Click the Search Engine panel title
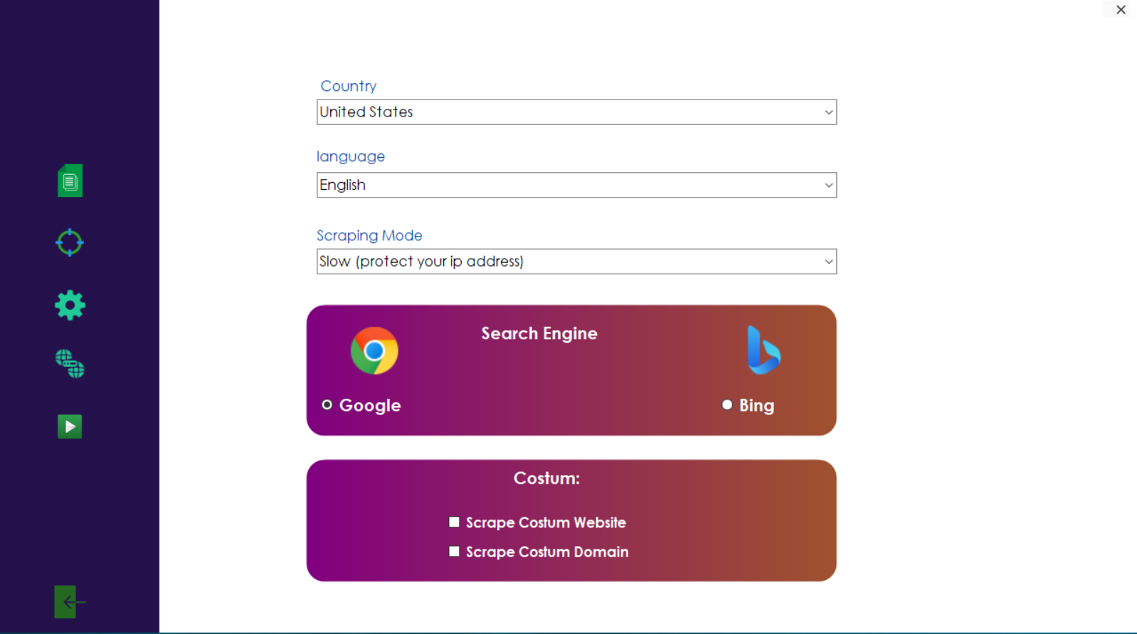 (x=539, y=333)
